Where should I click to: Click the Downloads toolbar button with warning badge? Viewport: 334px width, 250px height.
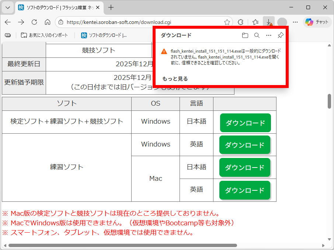coord(268,22)
